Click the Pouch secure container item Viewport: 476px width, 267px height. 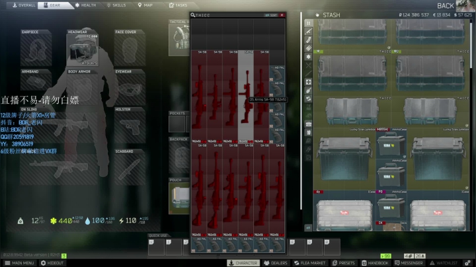coord(179,198)
